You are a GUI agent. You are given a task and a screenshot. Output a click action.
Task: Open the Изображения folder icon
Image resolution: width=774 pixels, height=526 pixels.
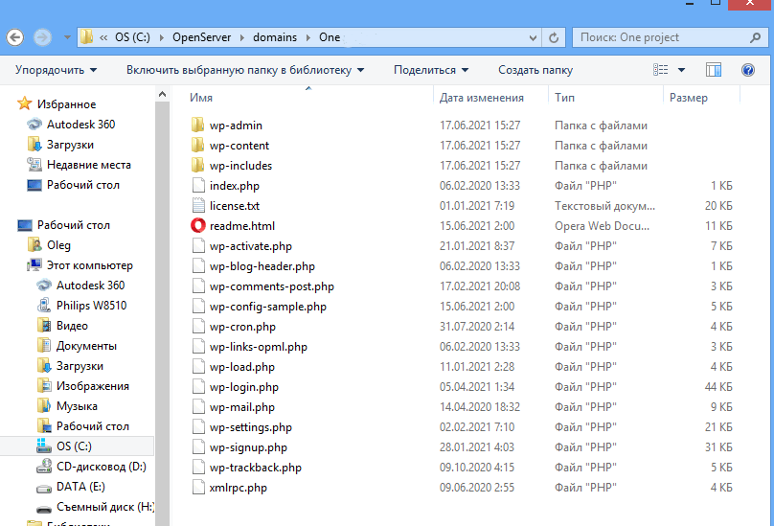pyautogui.click(x=44, y=386)
